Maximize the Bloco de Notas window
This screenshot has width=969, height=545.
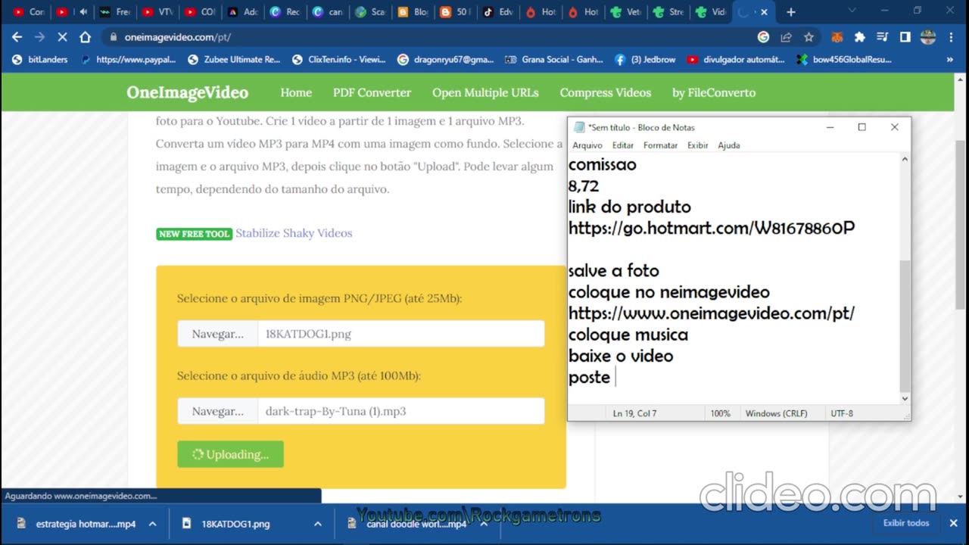tap(862, 127)
